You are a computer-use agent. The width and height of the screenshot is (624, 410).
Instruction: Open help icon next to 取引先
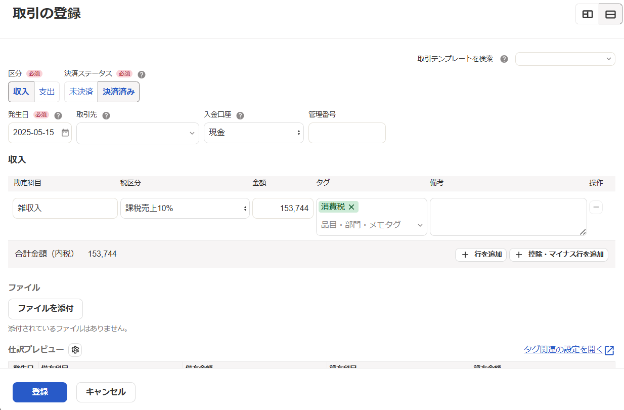(106, 115)
